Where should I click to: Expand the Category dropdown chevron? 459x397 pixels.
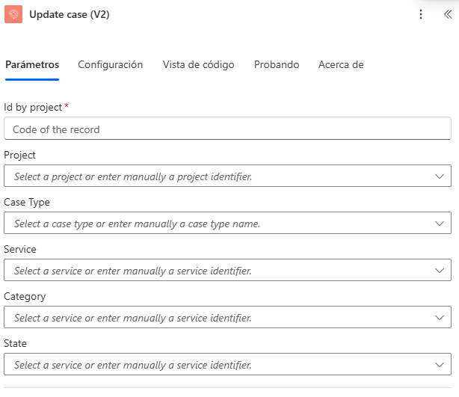[x=440, y=318]
